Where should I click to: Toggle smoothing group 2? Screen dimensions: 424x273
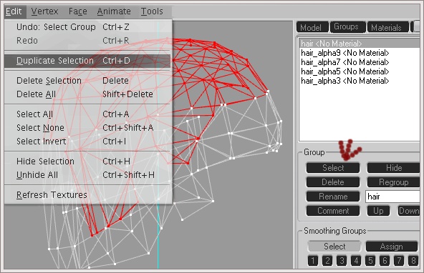pyautogui.click(x=327, y=261)
